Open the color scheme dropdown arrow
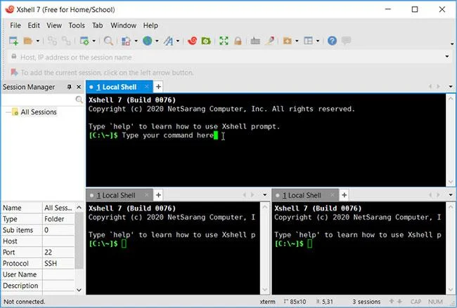 coord(136,41)
